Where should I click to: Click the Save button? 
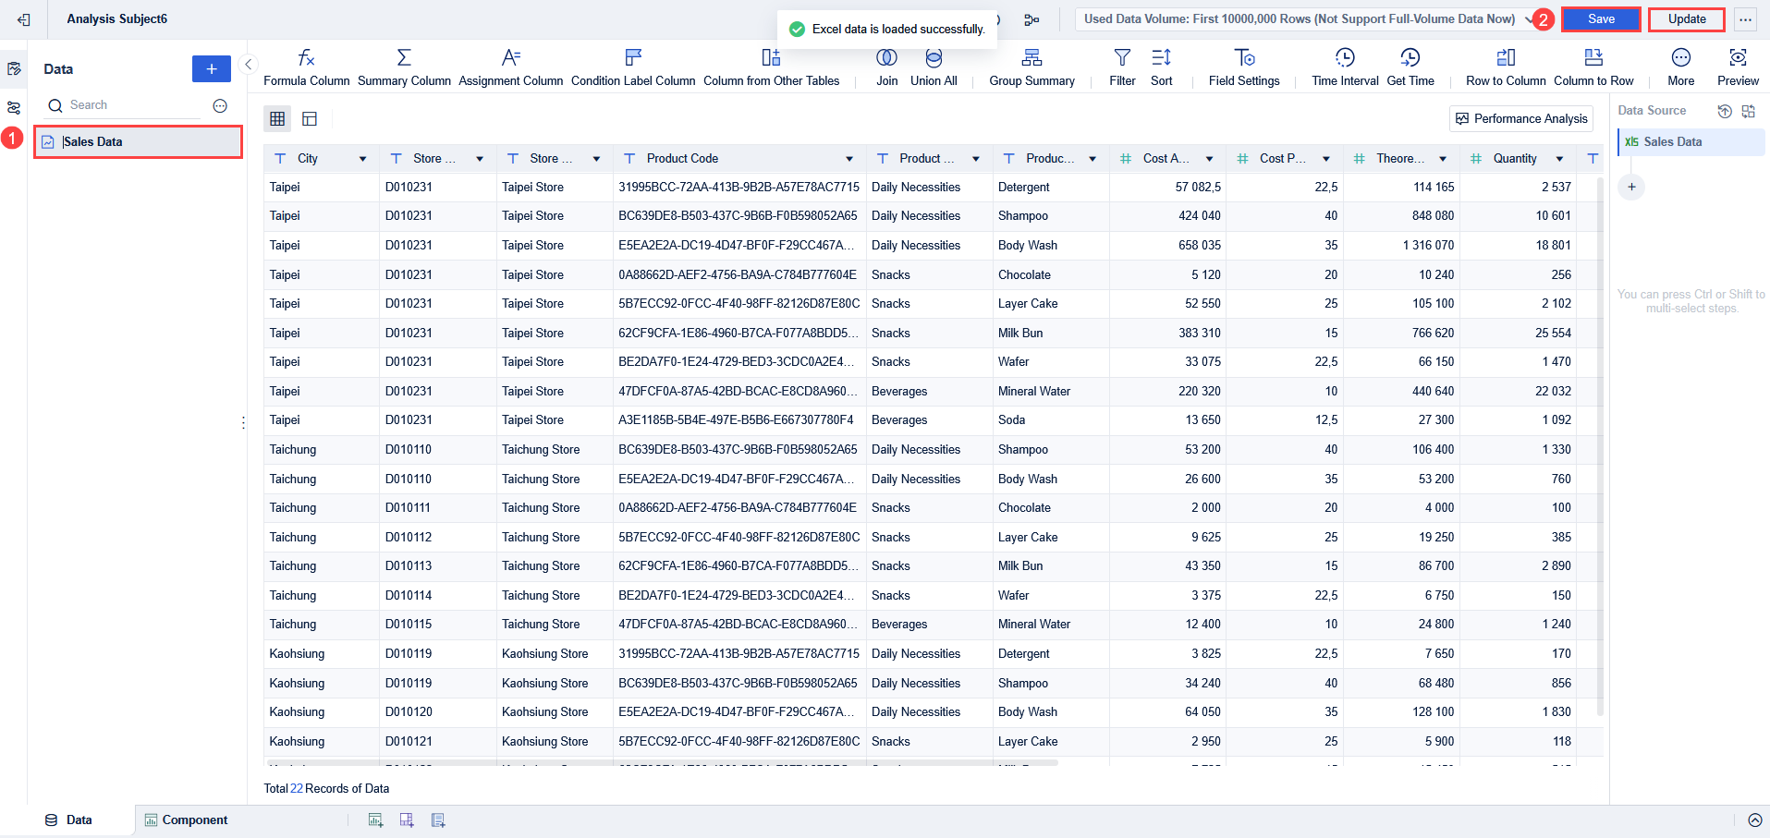[1601, 19]
